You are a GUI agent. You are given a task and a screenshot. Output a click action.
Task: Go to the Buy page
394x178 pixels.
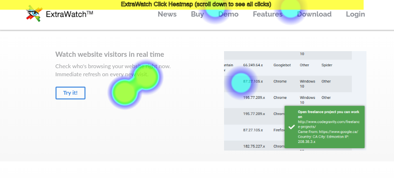[197, 14]
